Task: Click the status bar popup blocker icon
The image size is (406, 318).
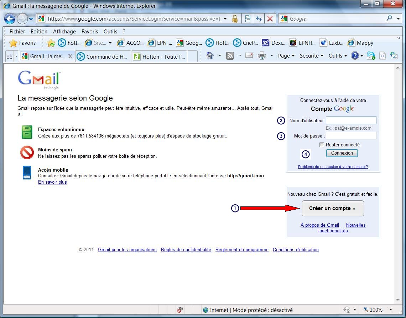Action: 180,310
